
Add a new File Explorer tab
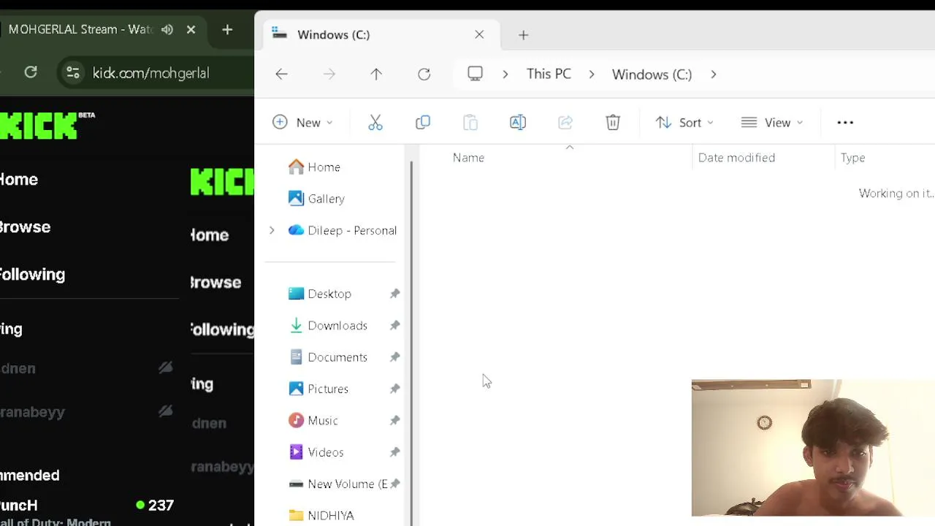(523, 34)
